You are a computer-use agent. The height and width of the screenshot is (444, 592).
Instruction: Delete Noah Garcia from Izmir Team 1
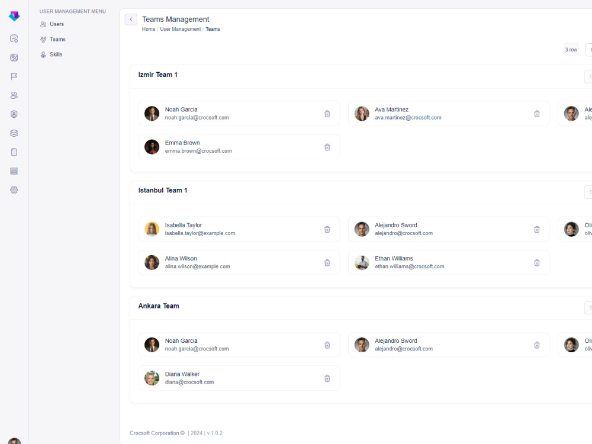[x=327, y=114]
